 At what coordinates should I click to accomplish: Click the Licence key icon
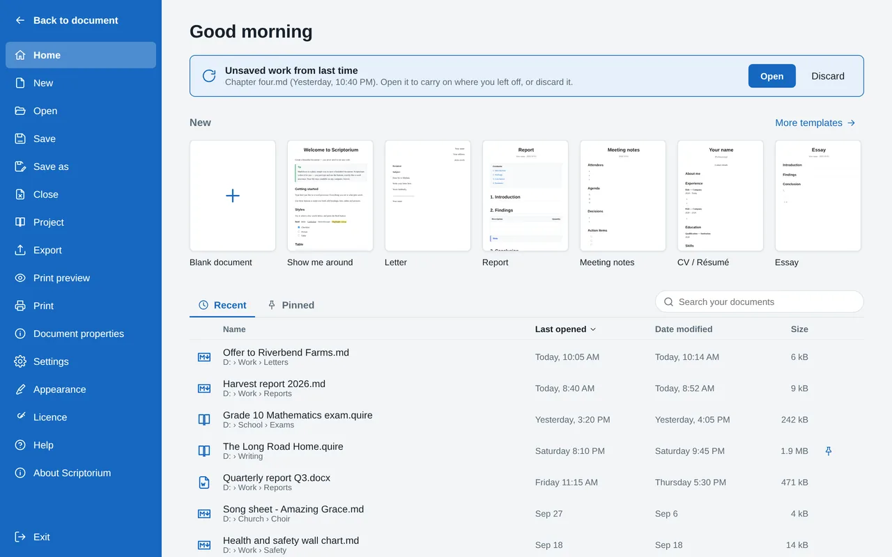click(x=20, y=417)
